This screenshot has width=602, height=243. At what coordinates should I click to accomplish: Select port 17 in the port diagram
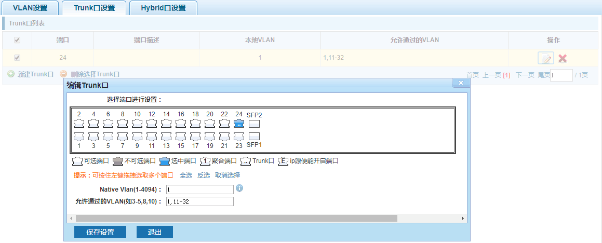pyautogui.click(x=195, y=137)
